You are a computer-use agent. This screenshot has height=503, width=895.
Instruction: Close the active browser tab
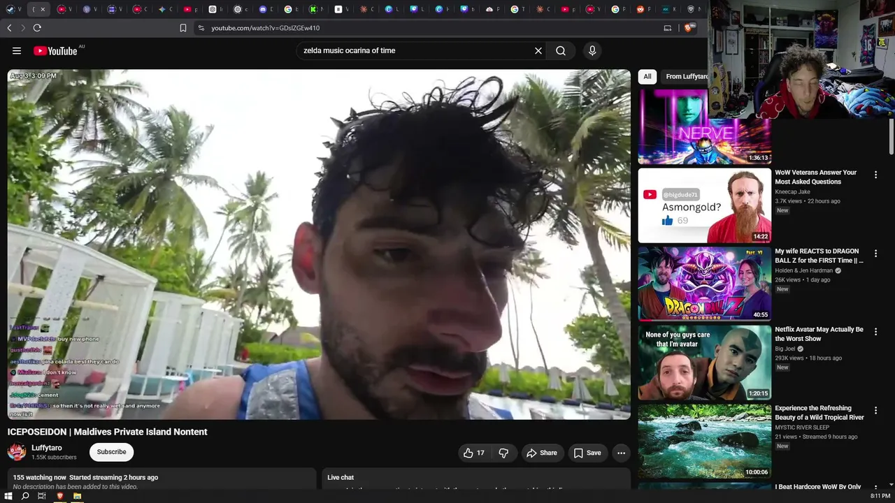click(x=43, y=9)
